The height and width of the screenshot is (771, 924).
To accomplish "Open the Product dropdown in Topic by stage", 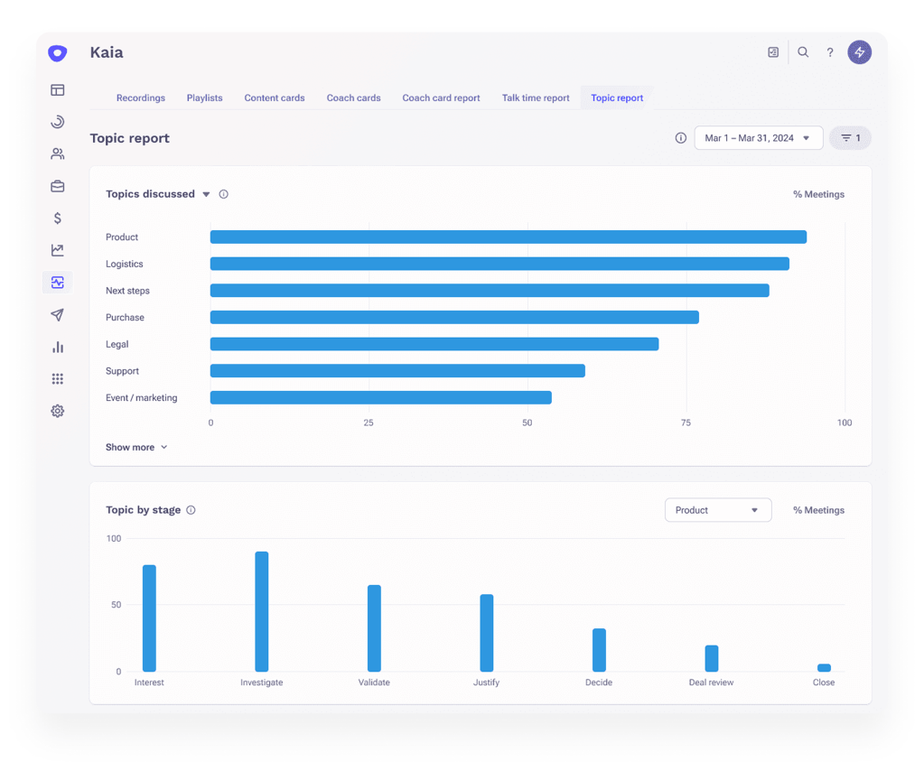I will (717, 510).
